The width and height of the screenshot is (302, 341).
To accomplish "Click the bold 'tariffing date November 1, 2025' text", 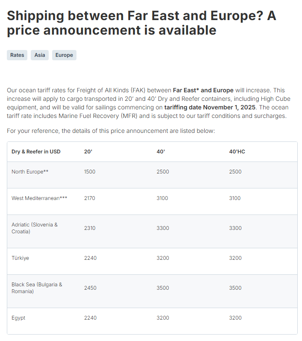I will click(210, 107).
